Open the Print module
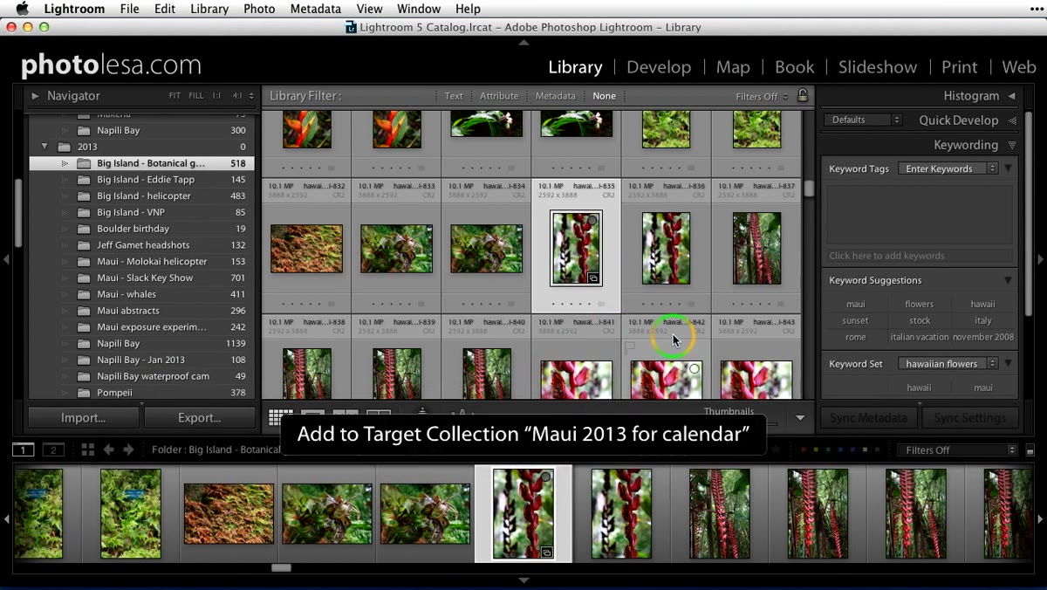Viewport: 1047px width, 590px height. click(959, 67)
